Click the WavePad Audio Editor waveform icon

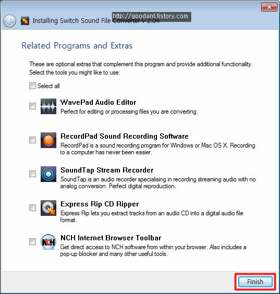(48, 106)
